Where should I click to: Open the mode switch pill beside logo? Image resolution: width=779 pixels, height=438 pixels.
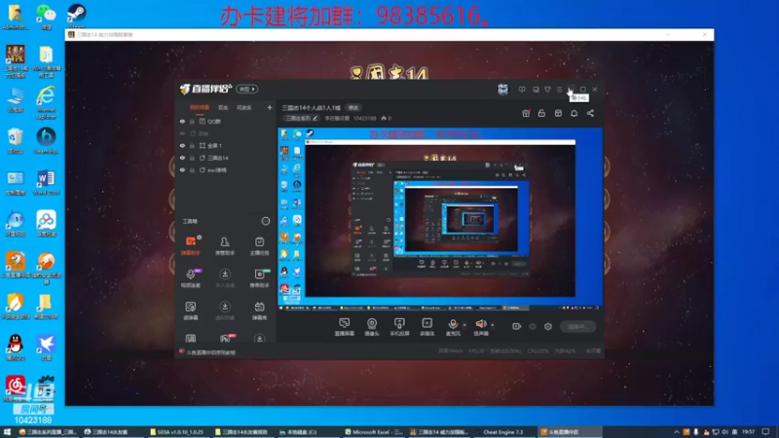(246, 89)
